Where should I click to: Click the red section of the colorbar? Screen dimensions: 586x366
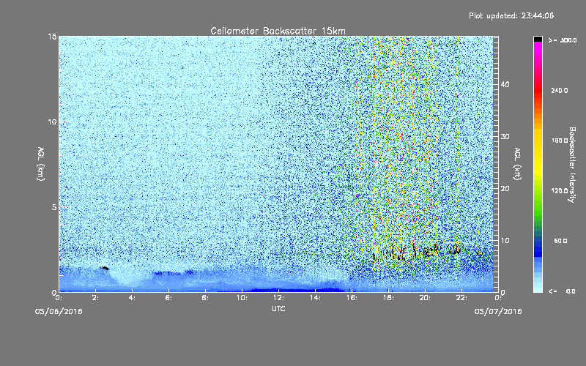(538, 91)
